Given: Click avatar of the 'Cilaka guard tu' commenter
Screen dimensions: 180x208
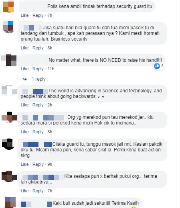Looking at the screenshot, I should (8, 144).
